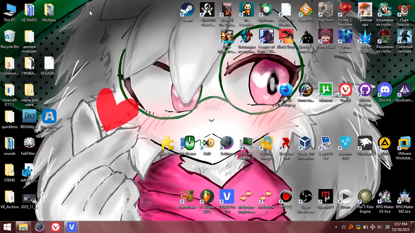The height and width of the screenshot is (233, 415).
Task: Launch Process Hacker 2 from desktop
Action: coord(246,144)
